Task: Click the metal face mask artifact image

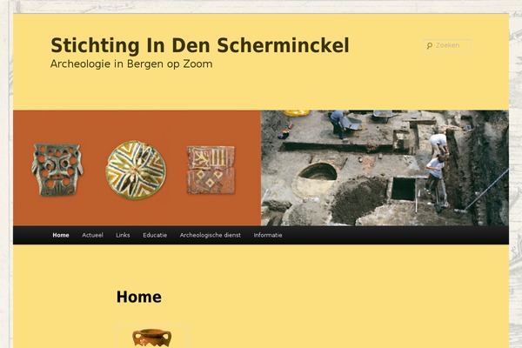Action: 57,170
